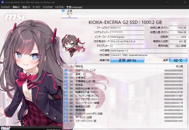Image resolution: width=189 pixels, height=130 pixels.
Task: Select raw value 0000000000000B1A
Action: 173,110
